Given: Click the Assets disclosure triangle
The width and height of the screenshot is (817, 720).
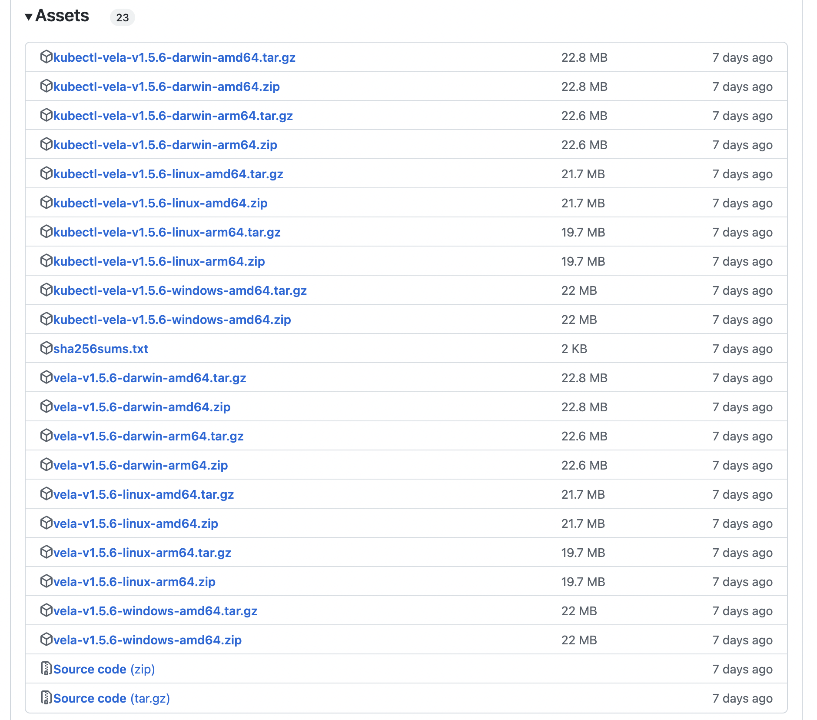Looking at the screenshot, I should click(29, 17).
